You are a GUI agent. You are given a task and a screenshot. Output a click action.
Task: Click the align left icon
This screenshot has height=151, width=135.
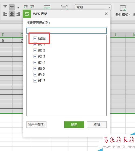(5, 14)
